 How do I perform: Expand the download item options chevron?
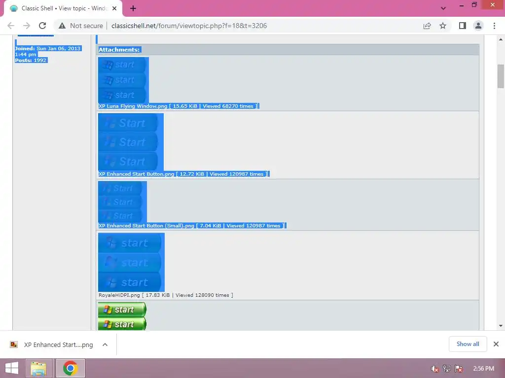click(105, 345)
